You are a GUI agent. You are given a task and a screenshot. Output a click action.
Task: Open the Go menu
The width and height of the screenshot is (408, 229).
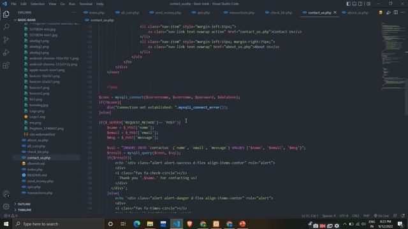coord(62,4)
